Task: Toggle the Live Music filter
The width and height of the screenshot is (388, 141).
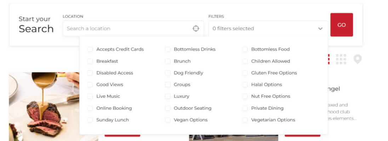Action: [90, 96]
